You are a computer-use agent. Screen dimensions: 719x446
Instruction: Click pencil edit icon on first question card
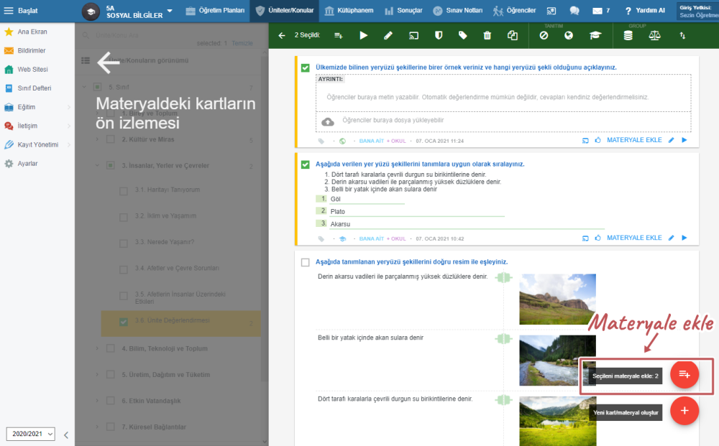point(672,140)
